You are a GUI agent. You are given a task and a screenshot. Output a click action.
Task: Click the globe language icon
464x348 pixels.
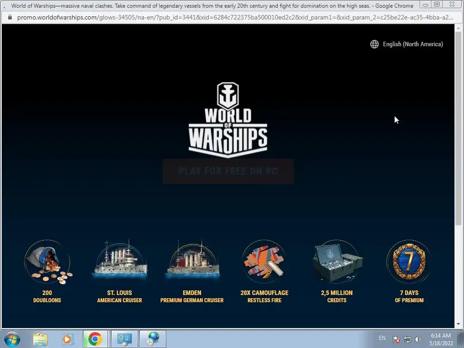click(x=374, y=44)
